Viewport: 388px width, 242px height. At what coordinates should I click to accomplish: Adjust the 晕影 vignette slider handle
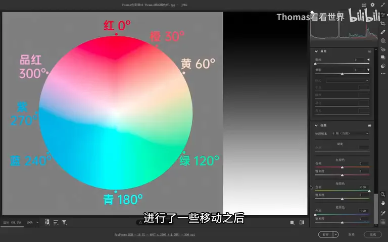pyautogui.click(x=342, y=74)
